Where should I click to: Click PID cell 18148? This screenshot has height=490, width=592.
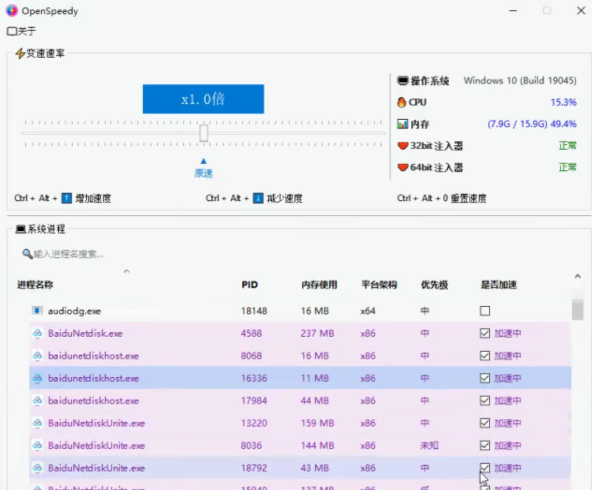click(254, 311)
